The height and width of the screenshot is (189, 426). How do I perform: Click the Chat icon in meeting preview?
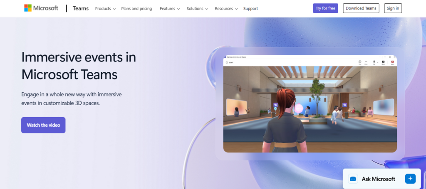tap(360, 62)
